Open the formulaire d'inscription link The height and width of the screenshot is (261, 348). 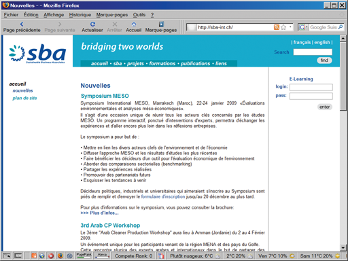tap(163, 196)
